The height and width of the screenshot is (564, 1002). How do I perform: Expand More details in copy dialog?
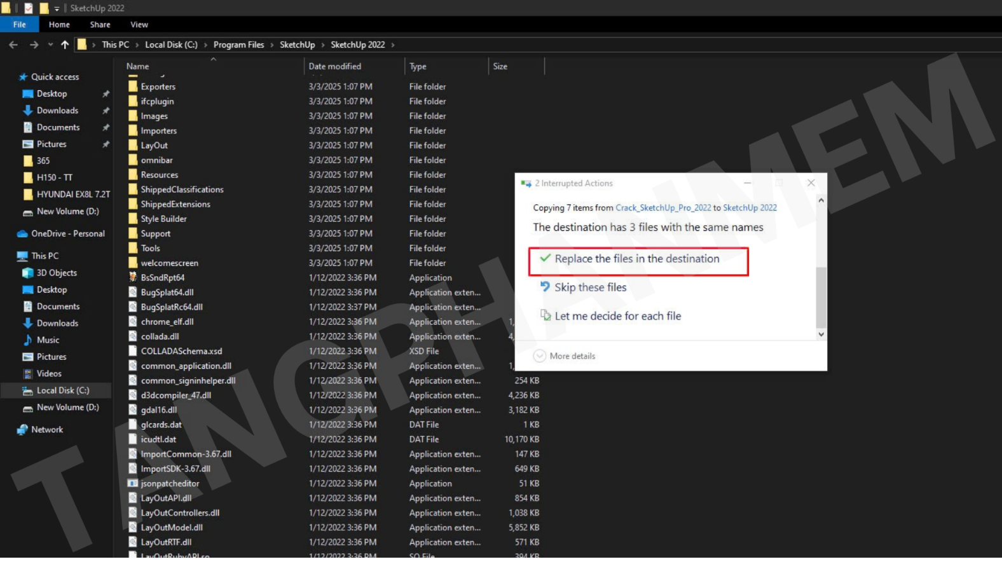point(565,356)
